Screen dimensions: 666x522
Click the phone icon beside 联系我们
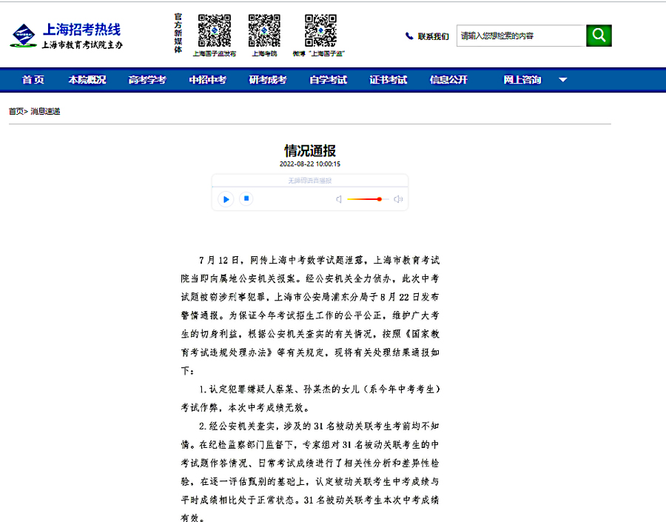point(409,36)
